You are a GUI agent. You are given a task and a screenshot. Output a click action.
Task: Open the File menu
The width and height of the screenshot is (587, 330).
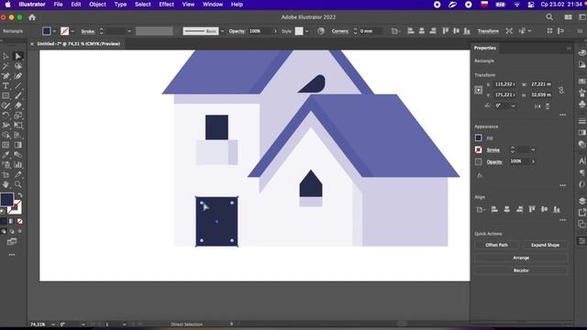tap(58, 5)
